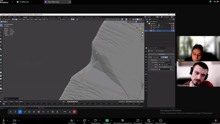
Task: Clear annotations with the trash icon
Action: (x=53, y=112)
